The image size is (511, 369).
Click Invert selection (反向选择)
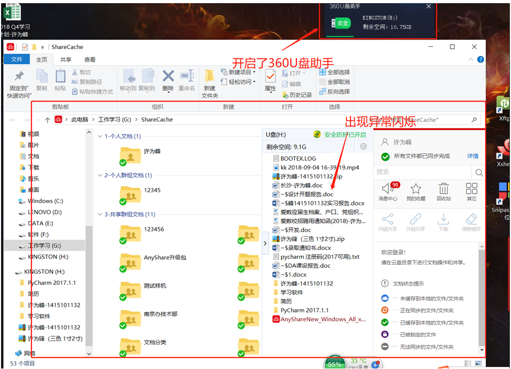(x=335, y=92)
